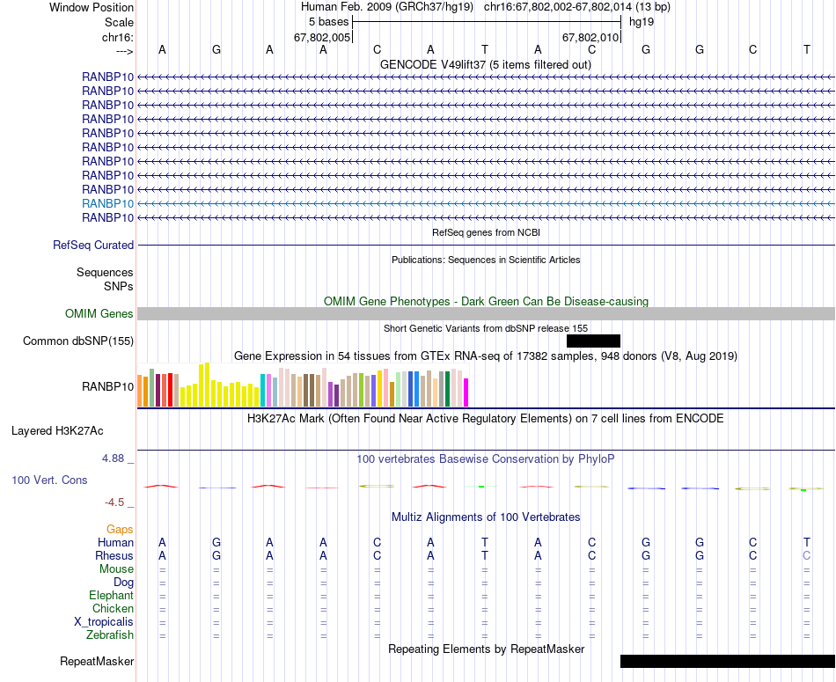Open the RefSeq Curated track label

(x=93, y=245)
